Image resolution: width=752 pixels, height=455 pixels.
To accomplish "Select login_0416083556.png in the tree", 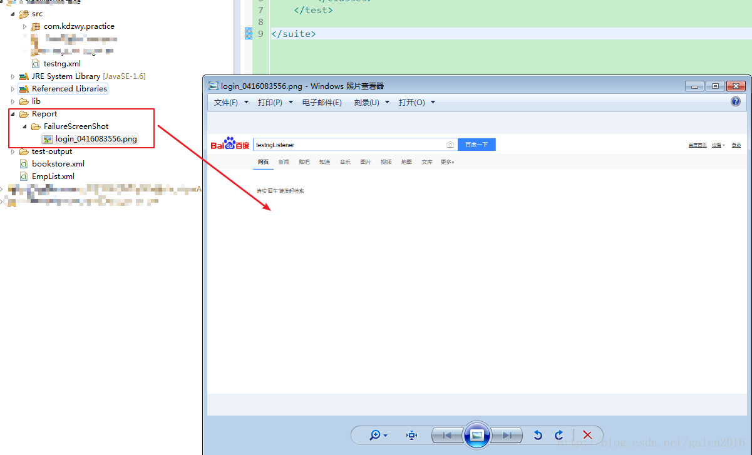I will [x=96, y=139].
